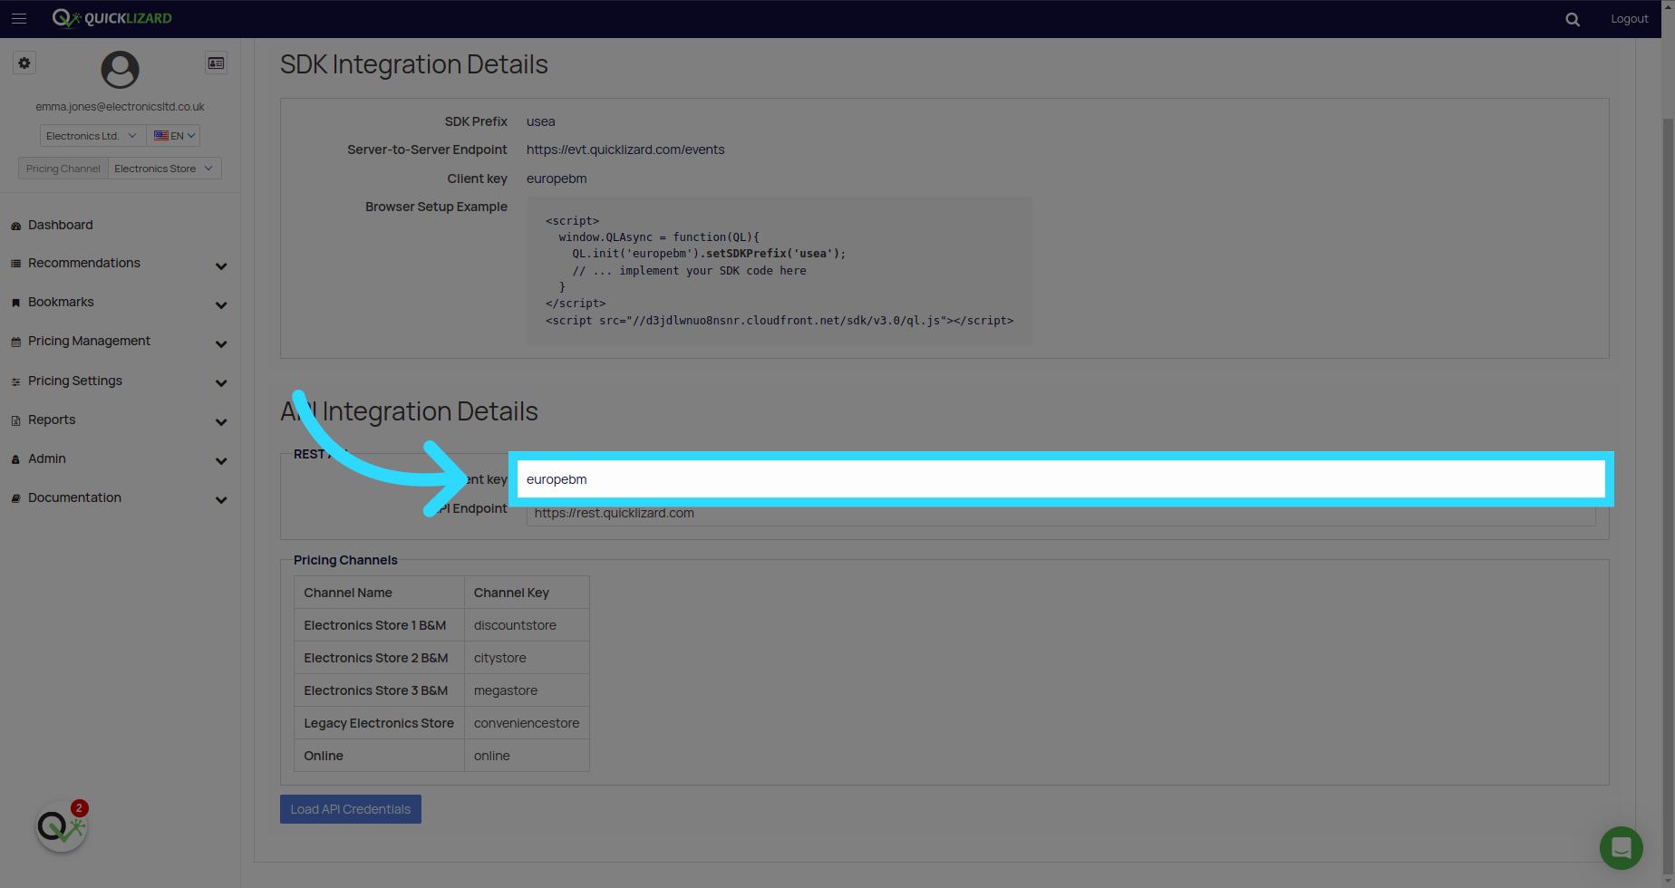Image resolution: width=1675 pixels, height=888 pixels.
Task: Open the EN language dropdown
Action: (174, 136)
